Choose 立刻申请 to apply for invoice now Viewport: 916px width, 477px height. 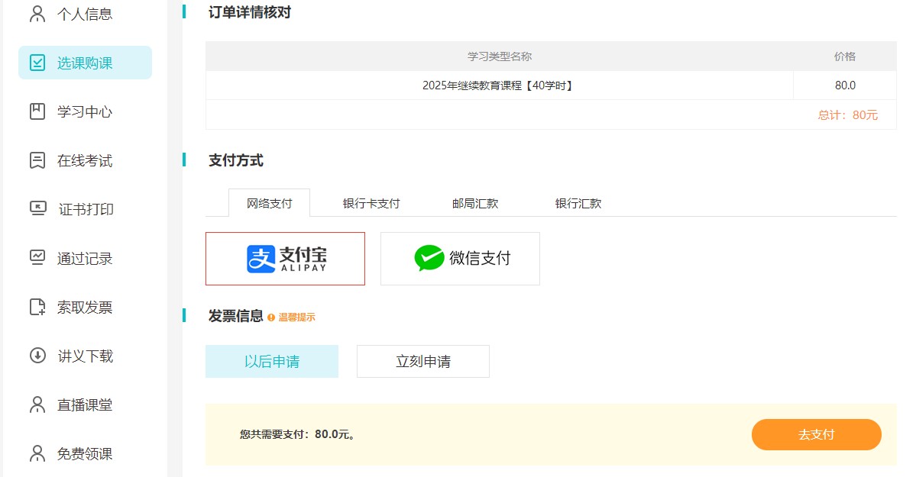pos(422,360)
